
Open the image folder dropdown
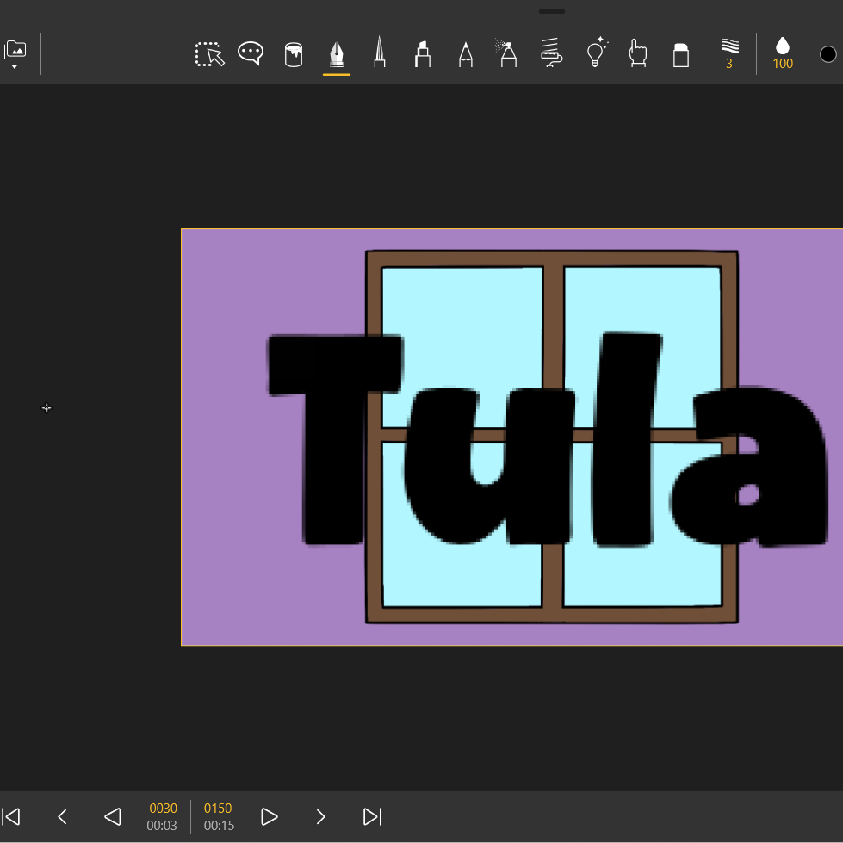15,54
